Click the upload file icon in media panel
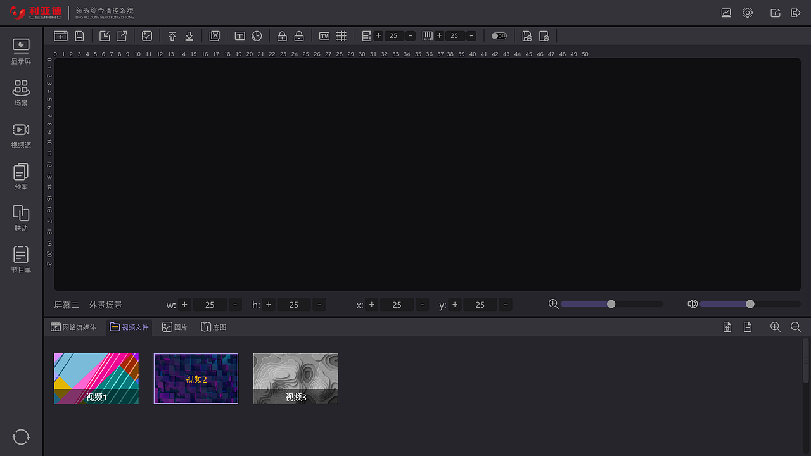Viewport: 811px width, 456px height. pos(727,327)
